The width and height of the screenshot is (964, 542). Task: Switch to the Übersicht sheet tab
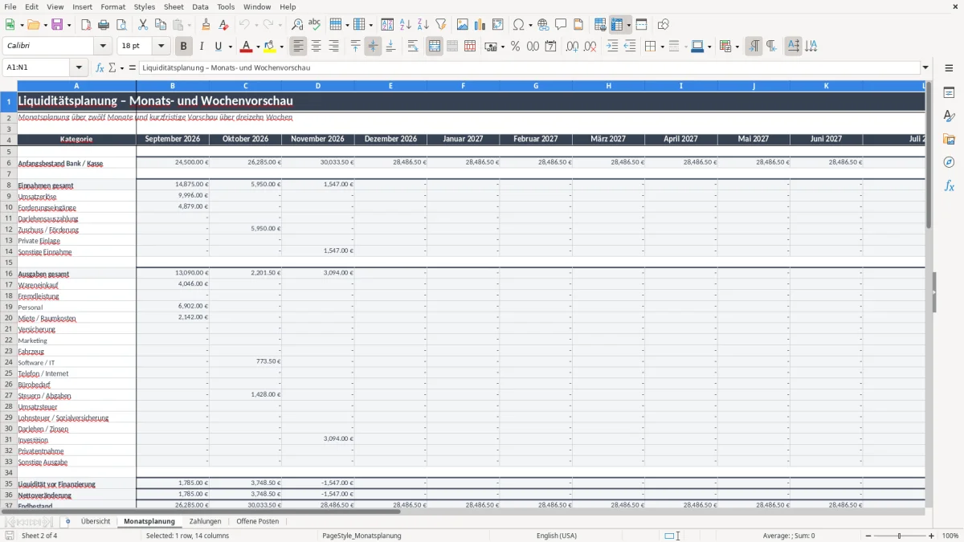pos(96,521)
